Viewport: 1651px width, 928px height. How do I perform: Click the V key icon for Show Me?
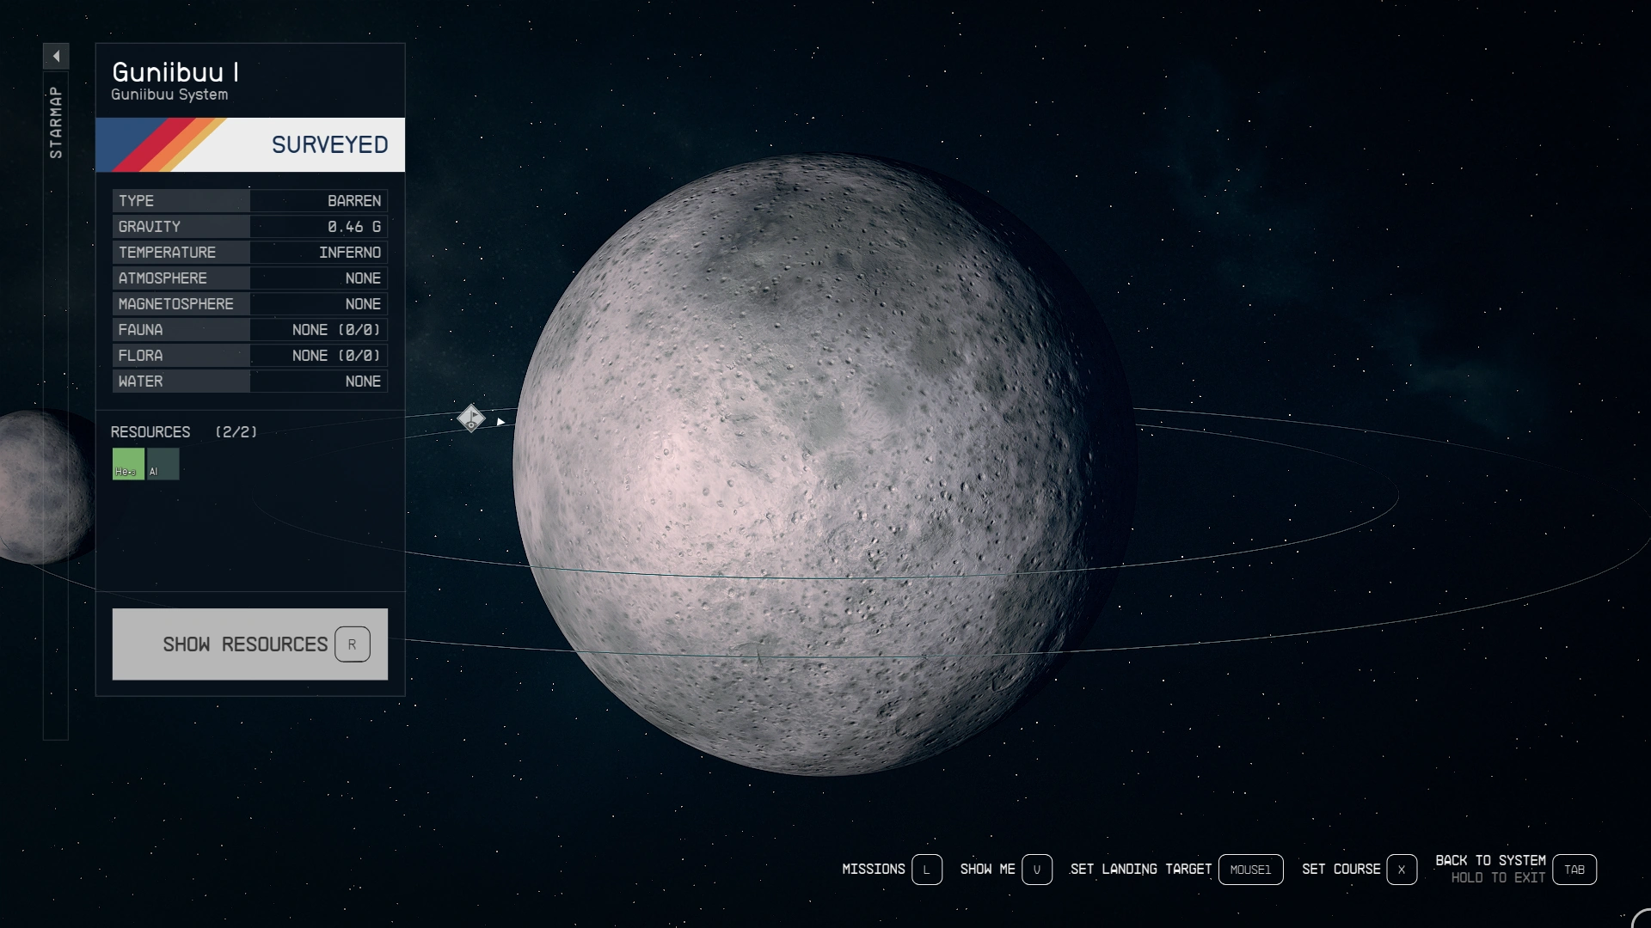[1036, 870]
